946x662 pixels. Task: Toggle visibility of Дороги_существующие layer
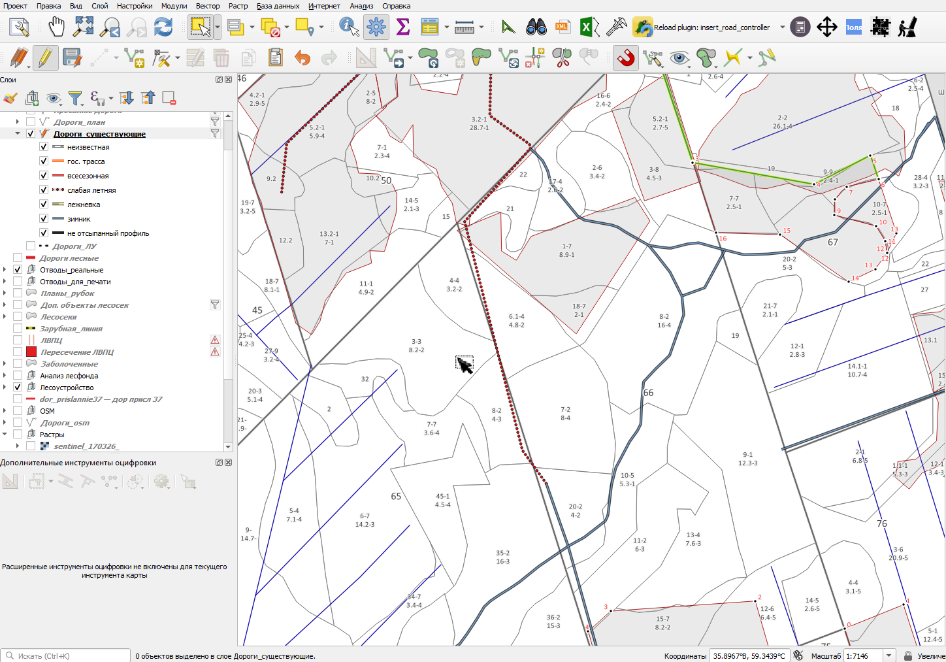click(31, 133)
